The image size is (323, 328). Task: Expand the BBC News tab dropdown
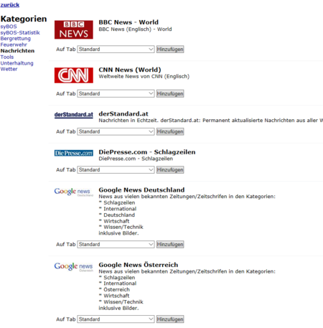click(x=116, y=50)
